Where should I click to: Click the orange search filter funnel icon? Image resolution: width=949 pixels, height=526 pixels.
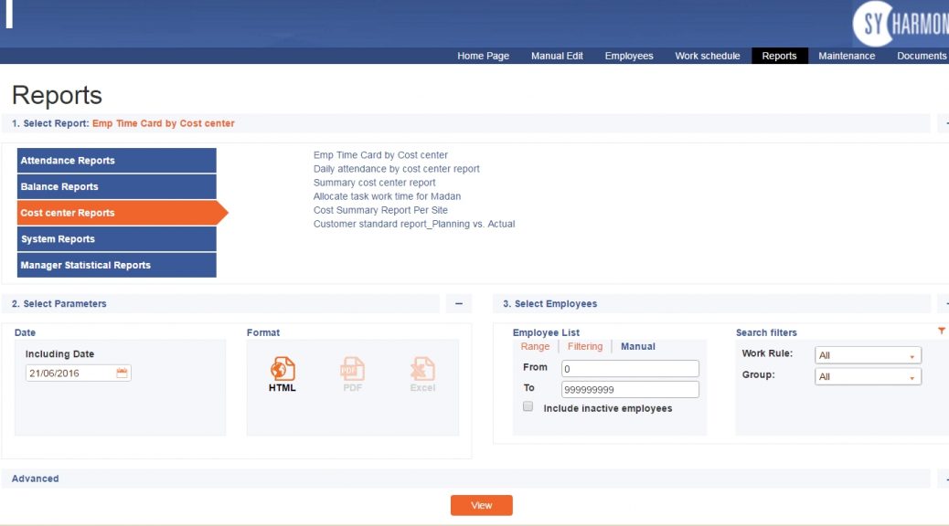pyautogui.click(x=942, y=331)
